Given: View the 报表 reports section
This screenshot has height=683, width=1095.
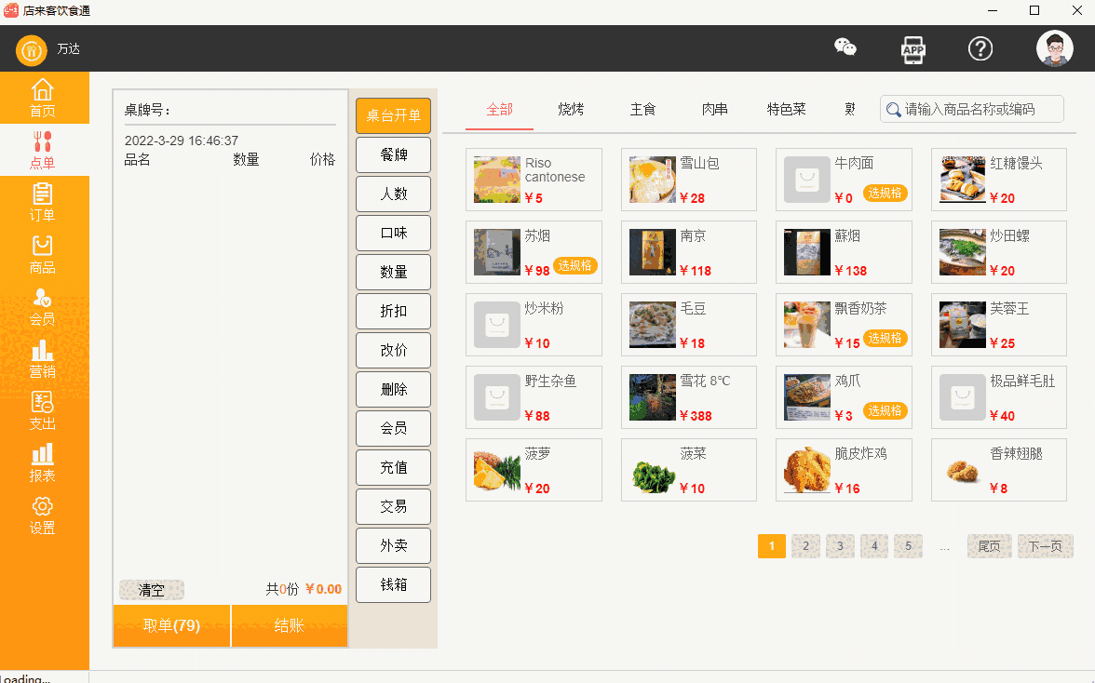Looking at the screenshot, I should point(44,462).
